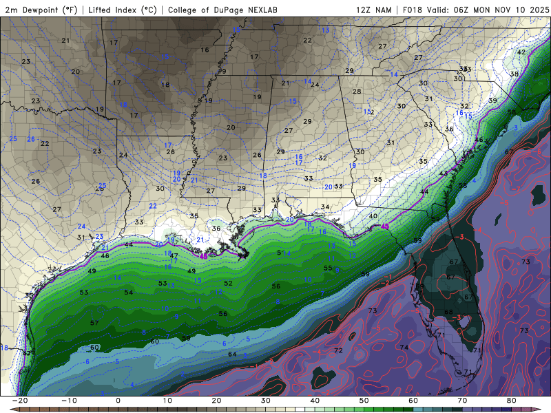This screenshot has height=413, width=551.
Task: Click the red -7 lifted index contour label
Action: [x=515, y=189]
